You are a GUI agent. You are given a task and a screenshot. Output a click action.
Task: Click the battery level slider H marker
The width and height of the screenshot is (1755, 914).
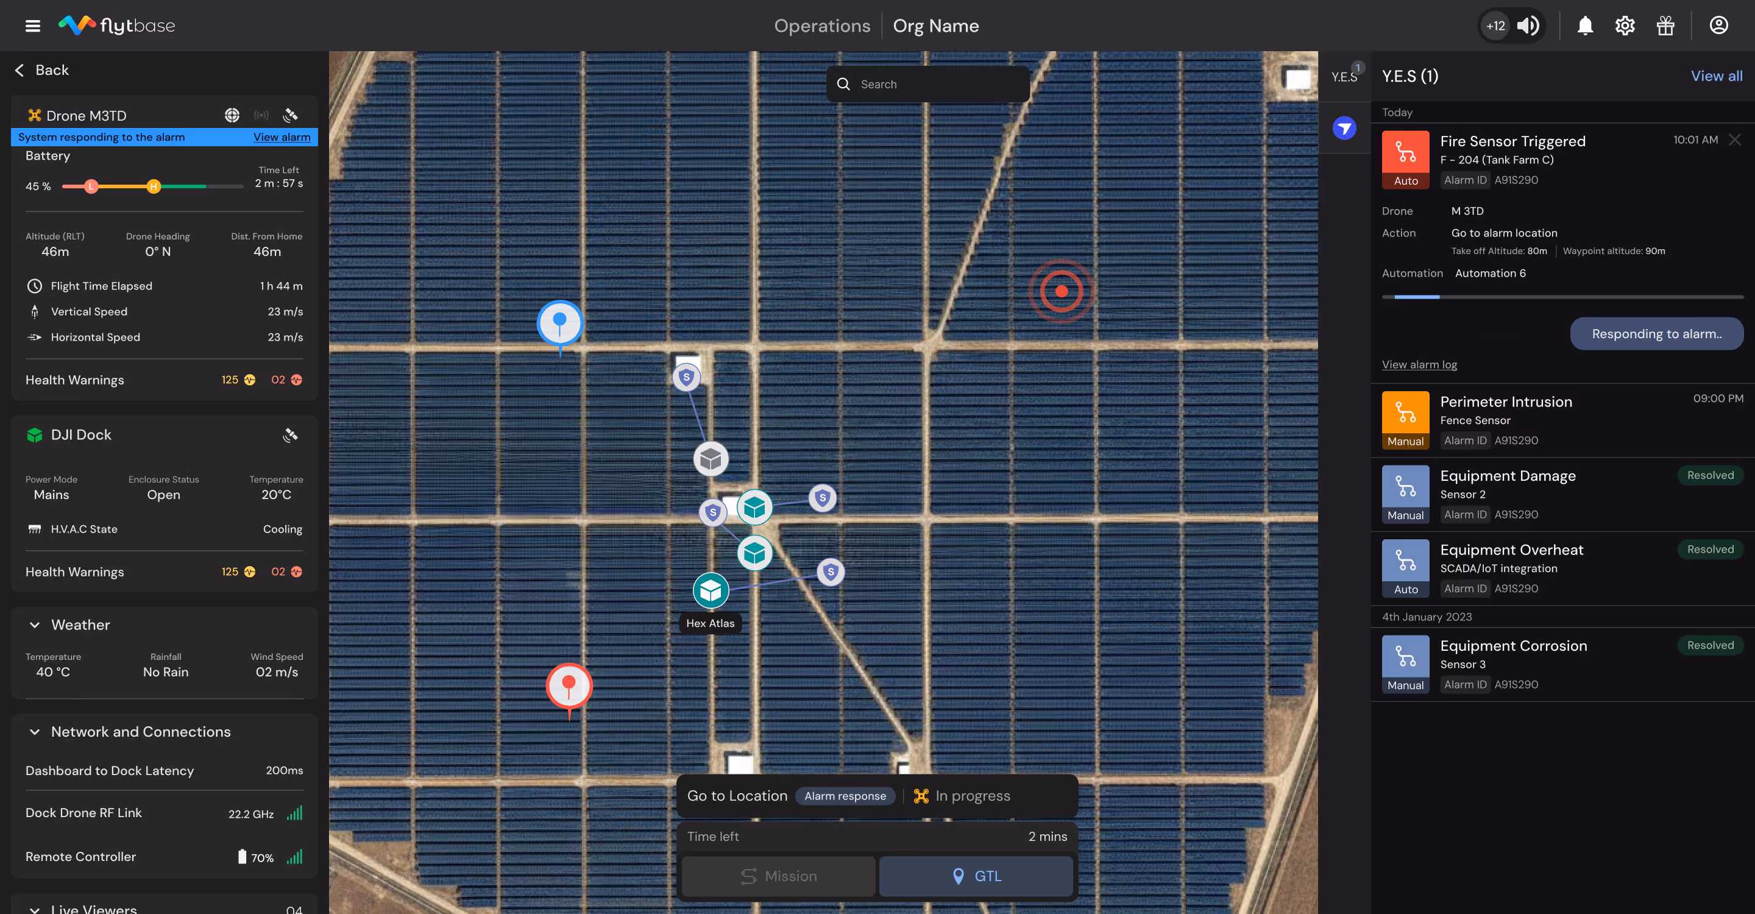click(x=154, y=186)
